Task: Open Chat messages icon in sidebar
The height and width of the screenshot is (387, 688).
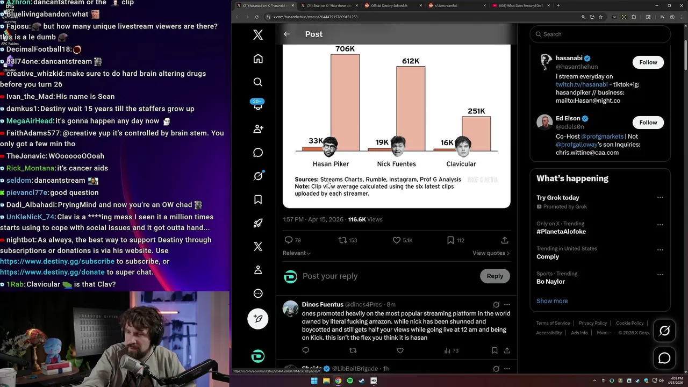Action: tap(258, 153)
